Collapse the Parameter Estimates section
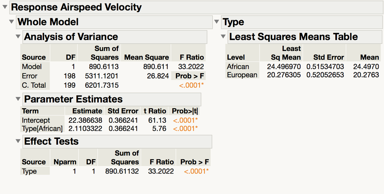Viewport: 384px width, 194px height. 18,99
